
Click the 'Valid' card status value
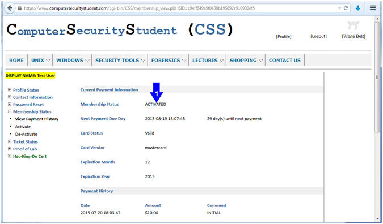(x=149, y=133)
